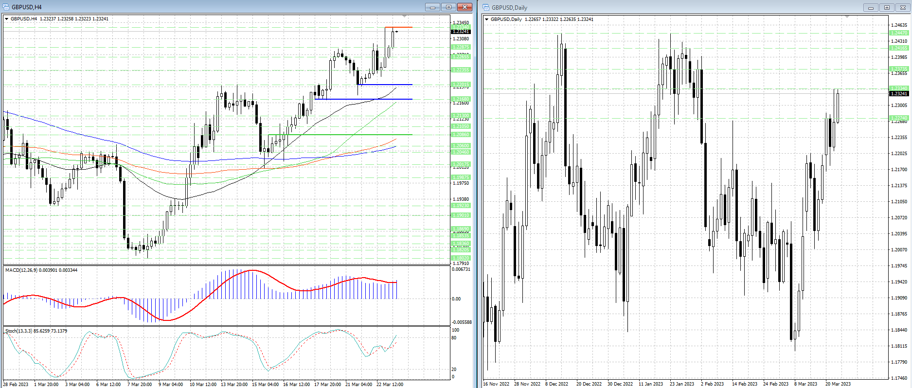
Task: Click Stochastic level 80 on the scale
Action: 454,338
